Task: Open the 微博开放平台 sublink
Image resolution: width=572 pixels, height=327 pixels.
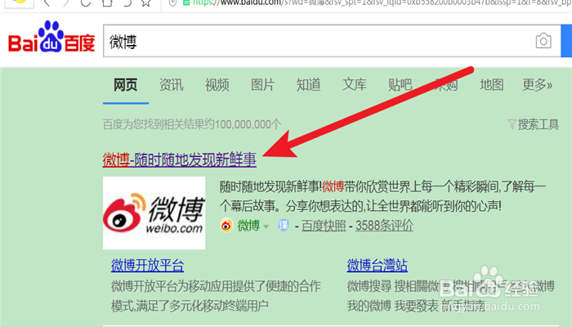Action: [147, 266]
